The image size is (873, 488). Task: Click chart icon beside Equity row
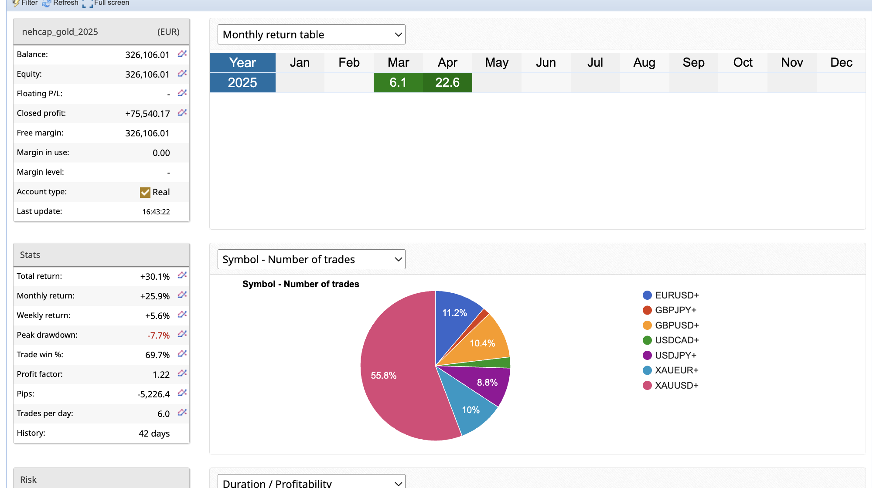coord(182,74)
